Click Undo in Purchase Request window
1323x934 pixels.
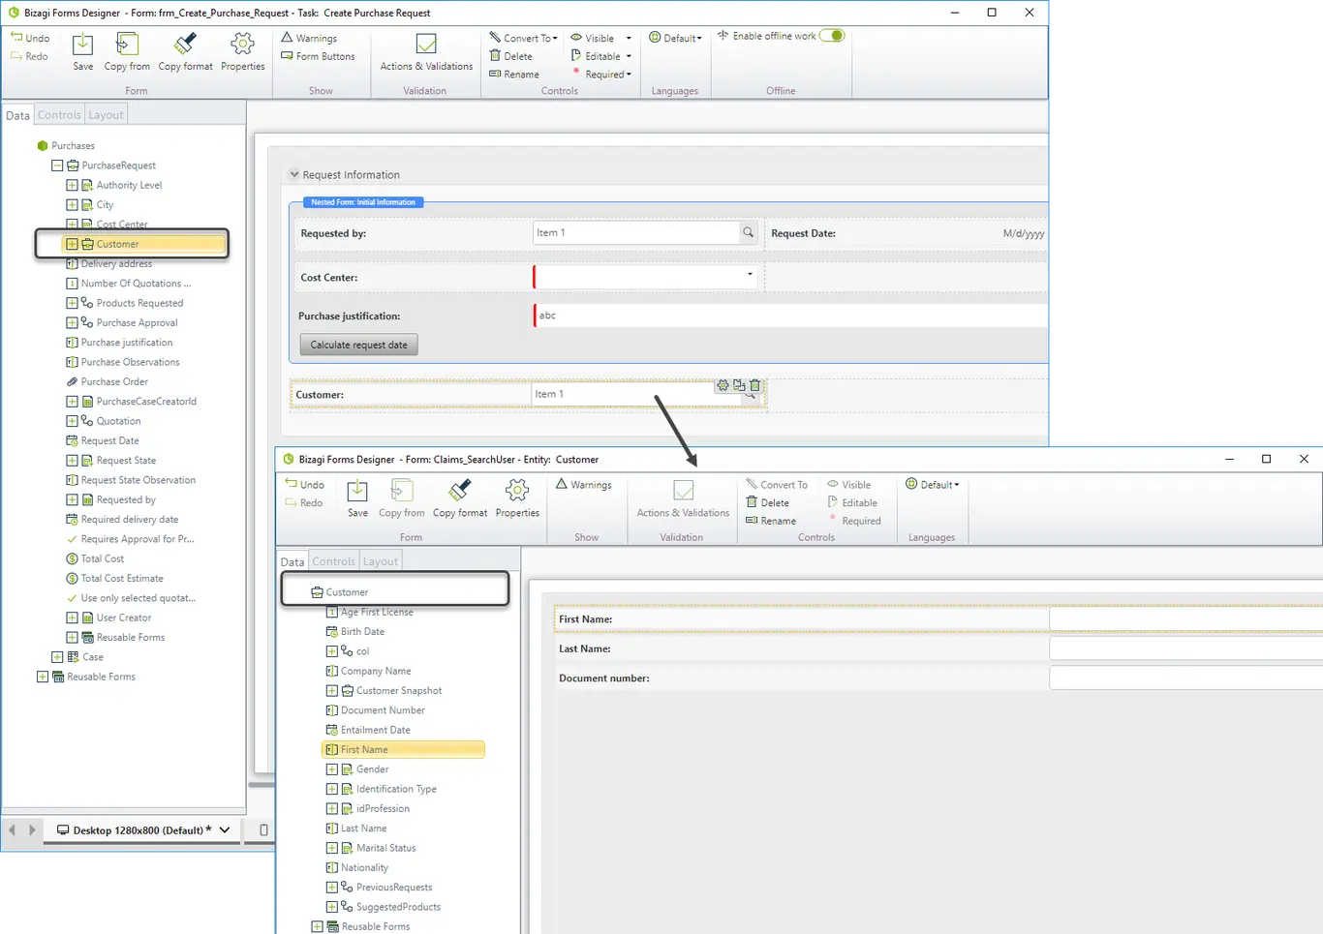pos(30,38)
